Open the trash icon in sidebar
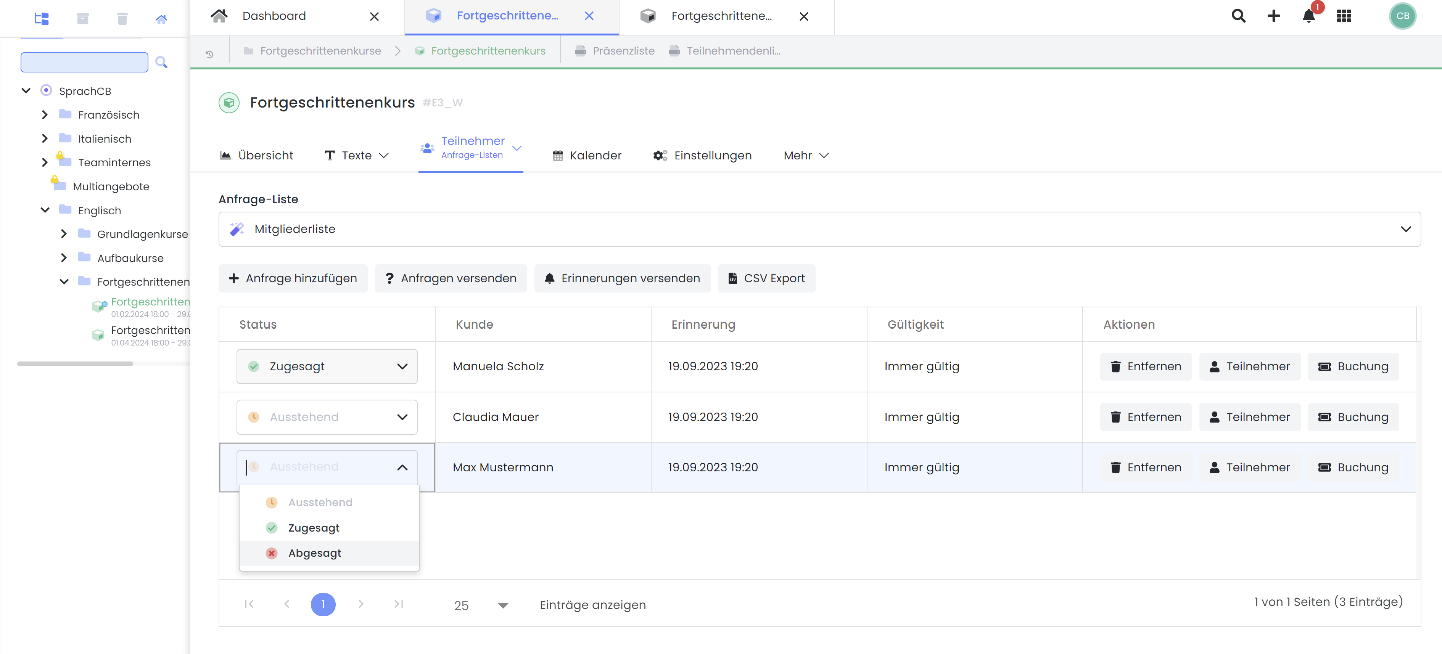 pyautogui.click(x=122, y=19)
